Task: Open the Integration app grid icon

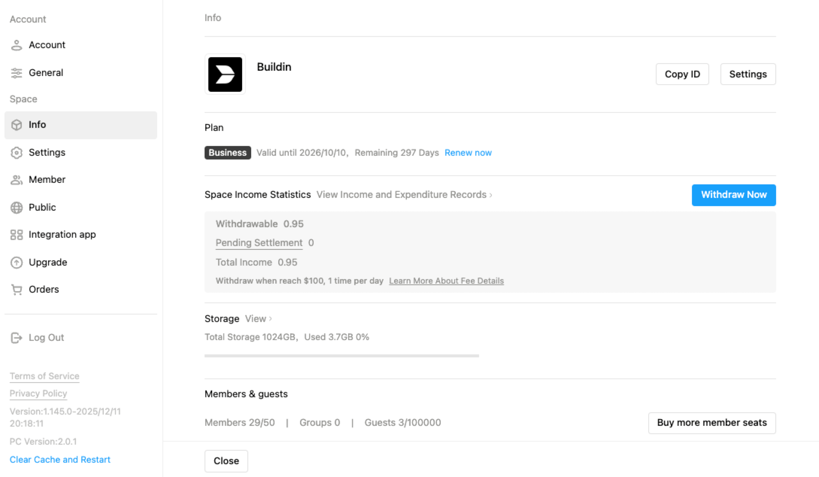Action: 17,234
